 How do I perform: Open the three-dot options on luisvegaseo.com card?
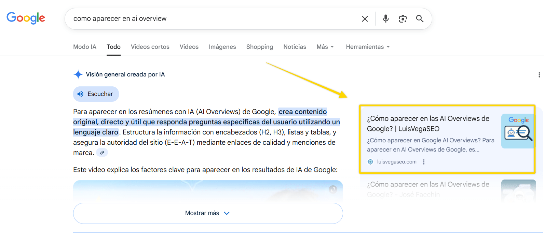tap(424, 162)
